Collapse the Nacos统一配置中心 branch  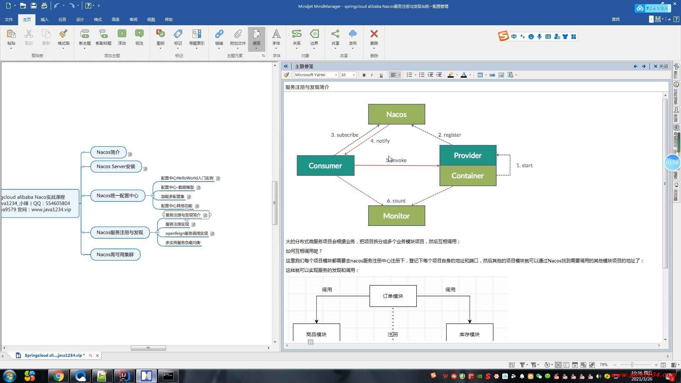tap(153, 196)
